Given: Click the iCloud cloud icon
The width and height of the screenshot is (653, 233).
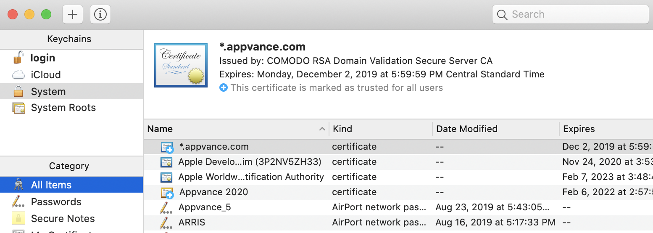Looking at the screenshot, I should 18,75.
